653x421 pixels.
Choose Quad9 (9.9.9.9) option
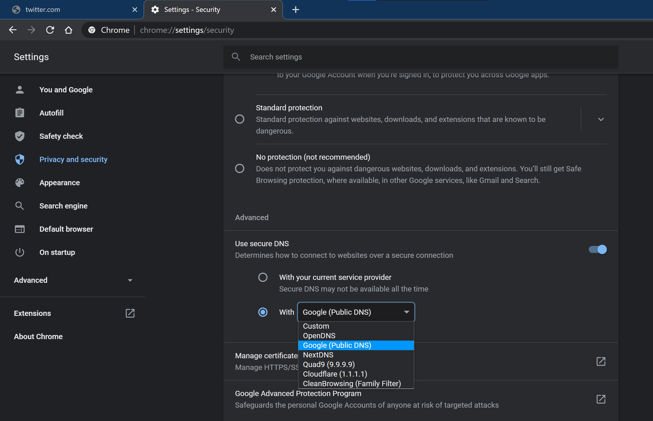click(x=356, y=365)
